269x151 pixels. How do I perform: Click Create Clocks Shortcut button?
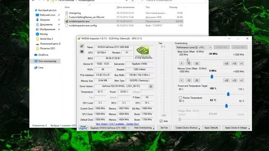[x=187, y=128]
